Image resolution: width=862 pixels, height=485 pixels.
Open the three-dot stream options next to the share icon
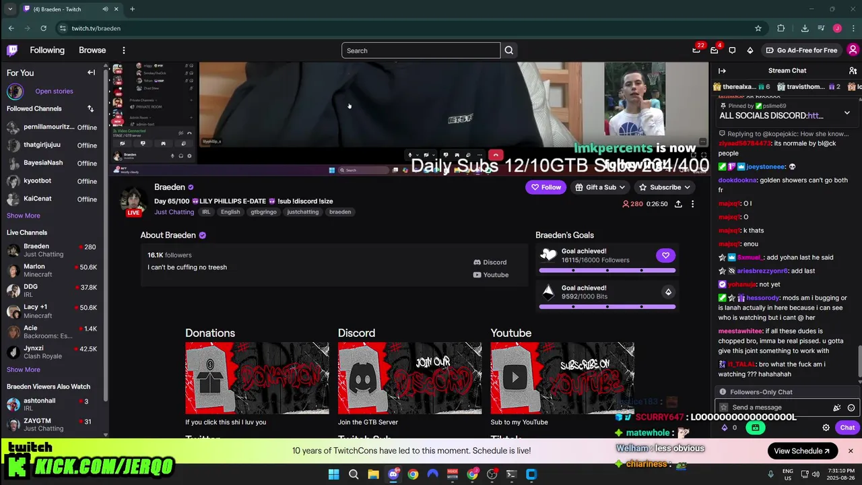pos(692,204)
